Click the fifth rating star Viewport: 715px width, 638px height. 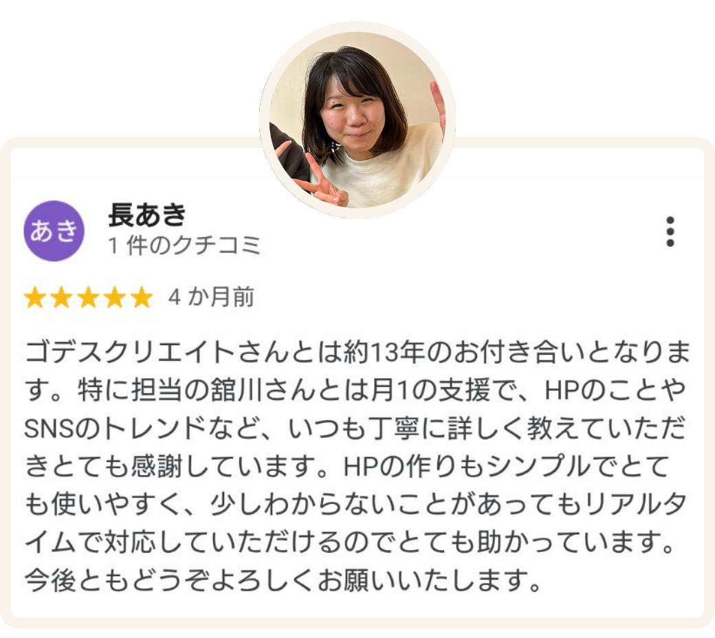click(x=142, y=297)
